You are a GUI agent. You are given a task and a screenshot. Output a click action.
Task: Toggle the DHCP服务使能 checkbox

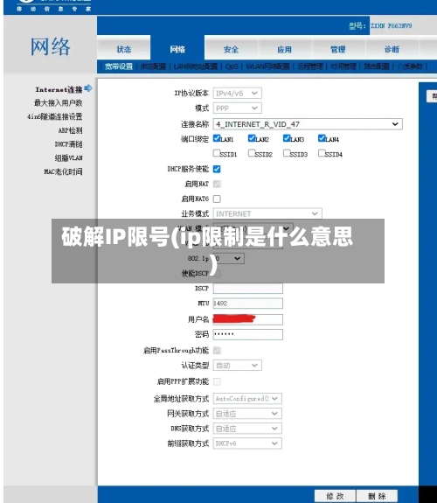point(217,169)
